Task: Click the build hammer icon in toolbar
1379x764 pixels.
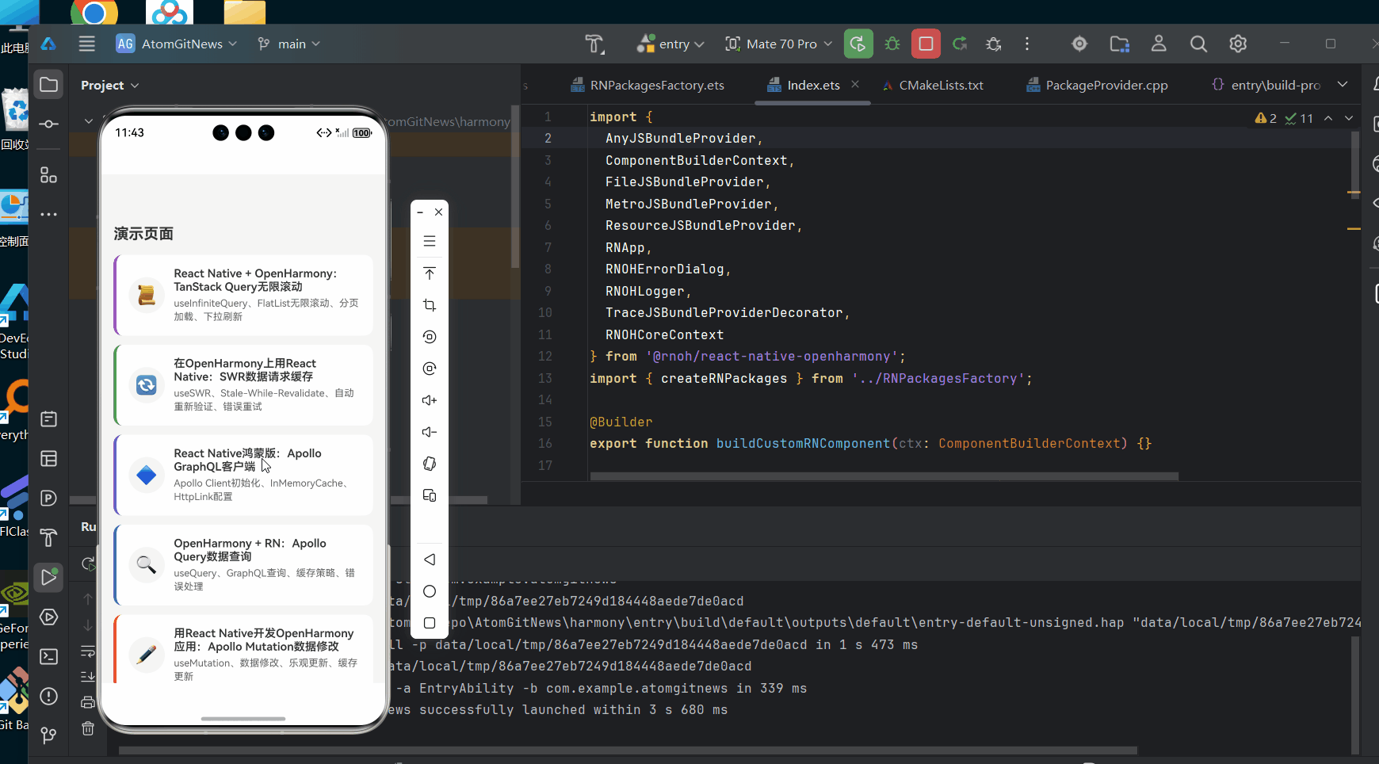Action: [x=594, y=44]
